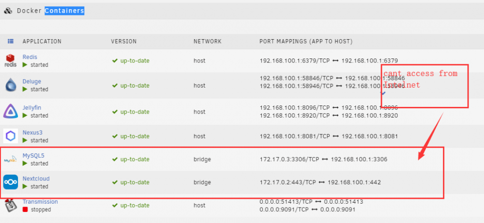Image resolution: width=484 pixels, height=223 pixels.
Task: Click up-to-date status for Redis
Action: [131, 61]
